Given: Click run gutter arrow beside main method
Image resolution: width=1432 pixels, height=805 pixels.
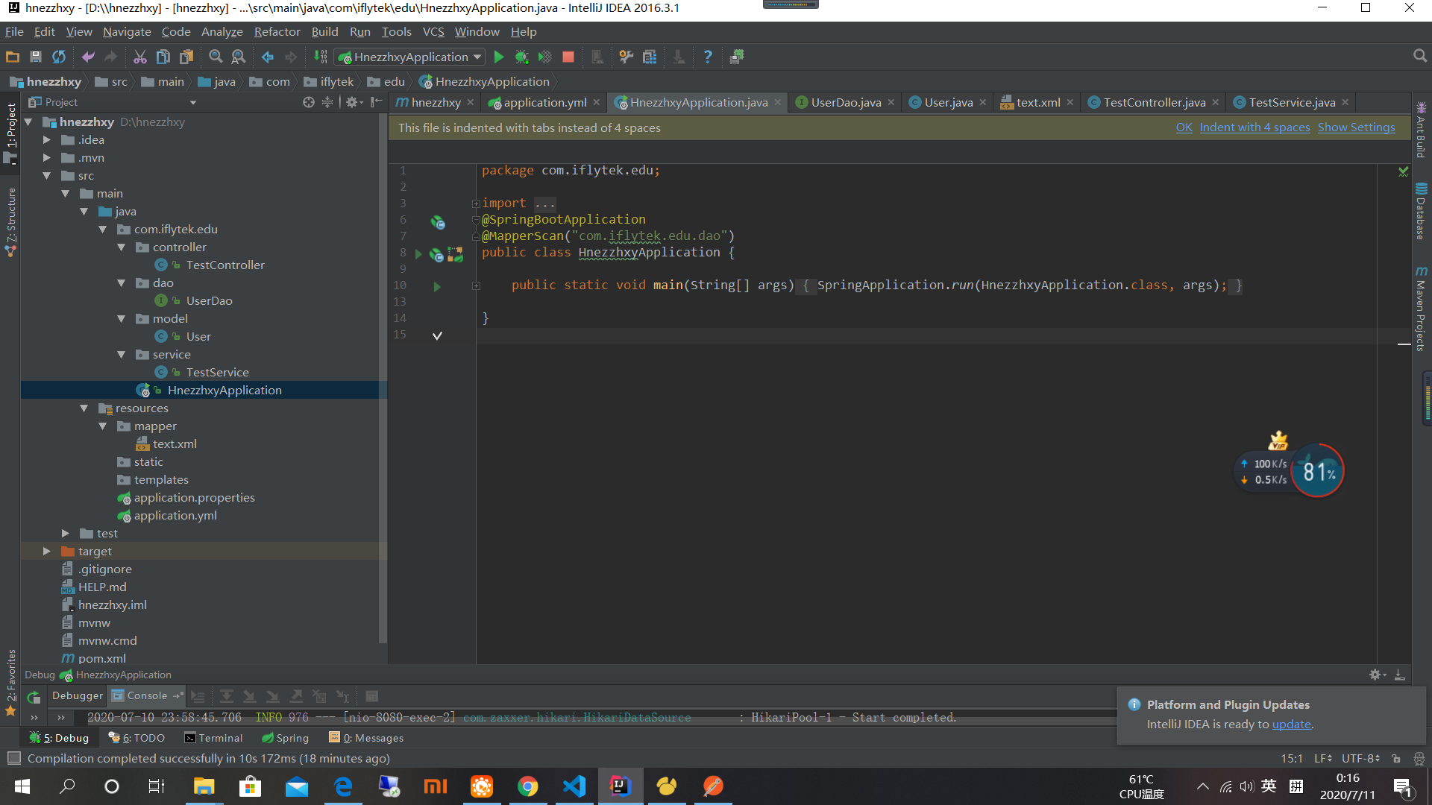Looking at the screenshot, I should [x=437, y=286].
